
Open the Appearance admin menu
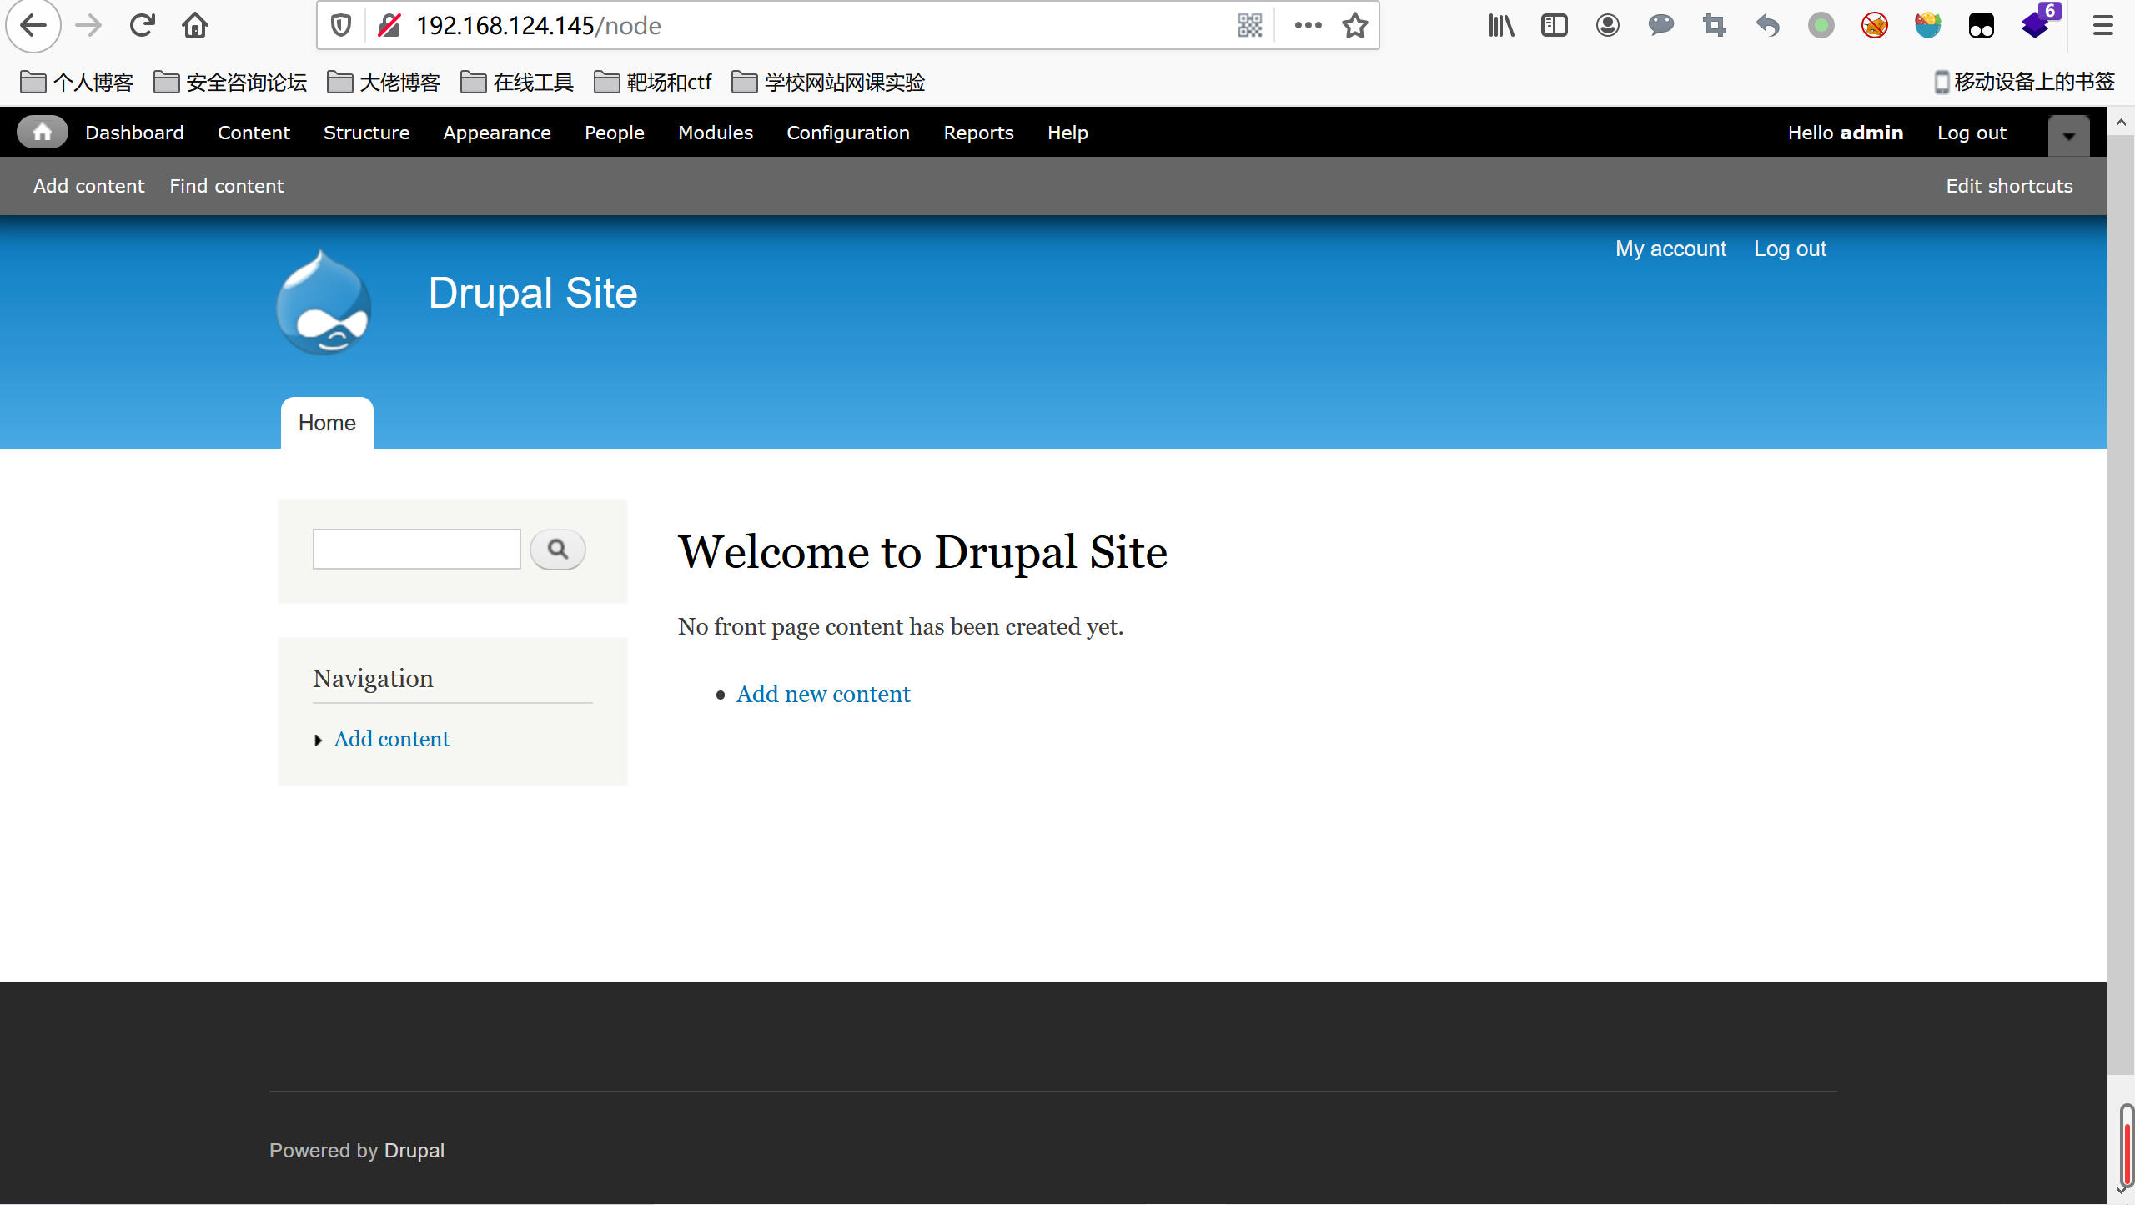tap(497, 133)
